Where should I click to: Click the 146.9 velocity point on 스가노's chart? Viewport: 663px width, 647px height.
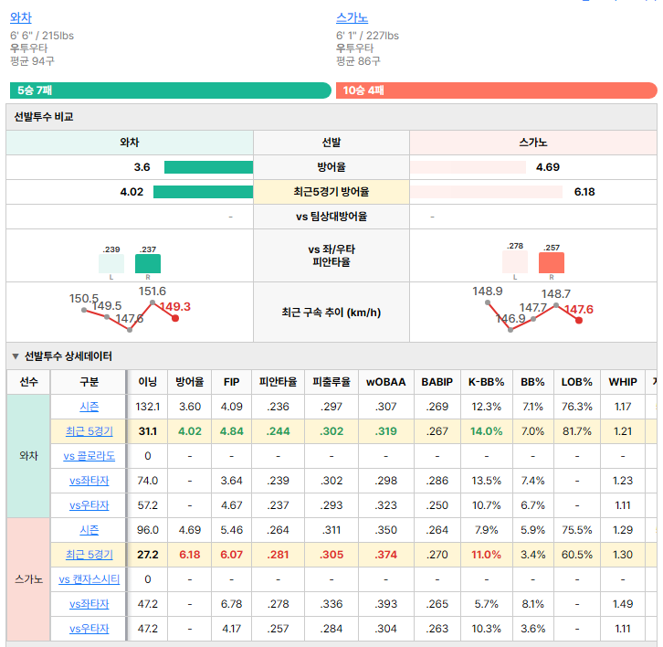tap(510, 330)
